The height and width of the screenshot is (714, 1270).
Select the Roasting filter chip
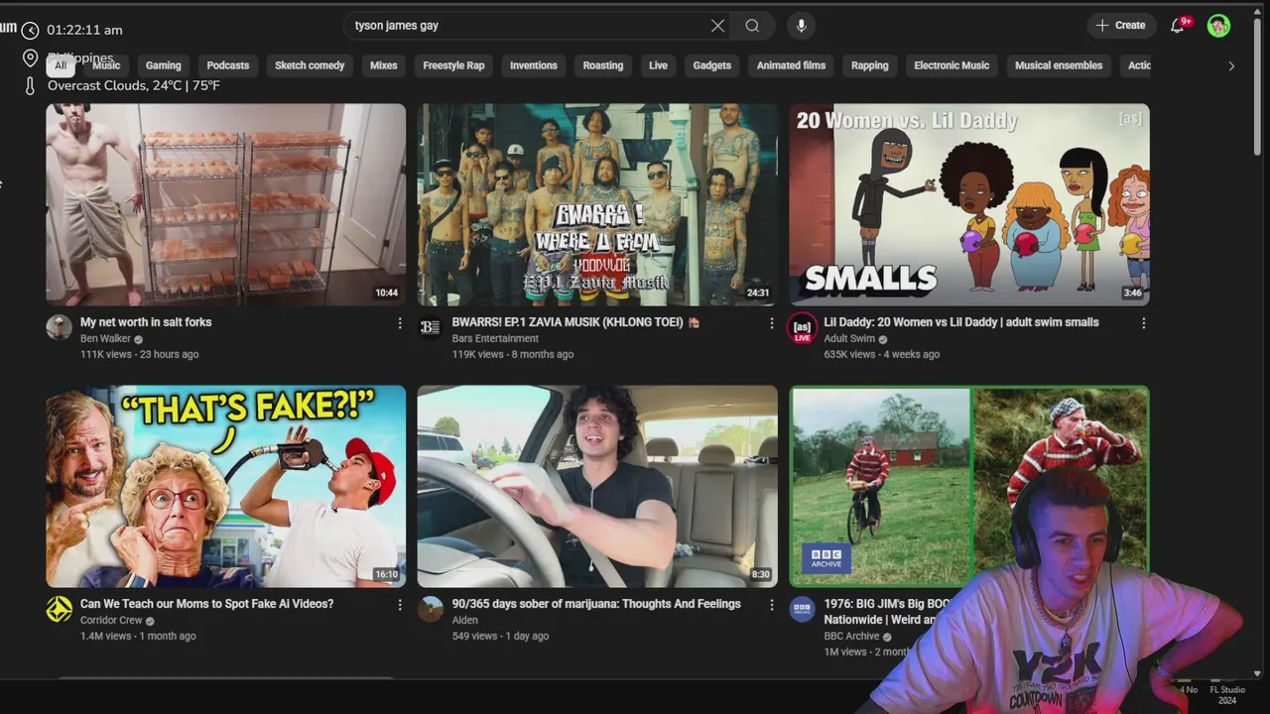pyautogui.click(x=603, y=65)
